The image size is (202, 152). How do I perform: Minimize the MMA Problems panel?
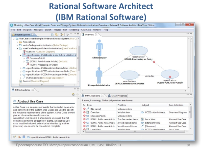(188, 95)
